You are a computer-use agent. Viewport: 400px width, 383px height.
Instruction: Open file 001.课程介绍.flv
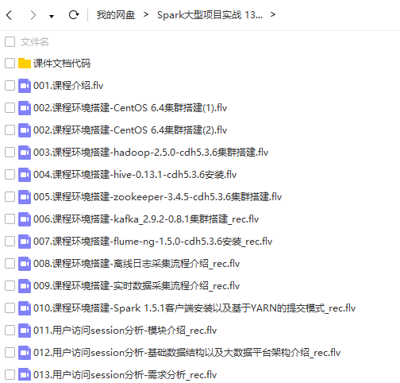[68, 86]
